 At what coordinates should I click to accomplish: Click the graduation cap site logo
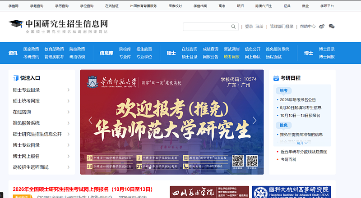coord(16,23)
